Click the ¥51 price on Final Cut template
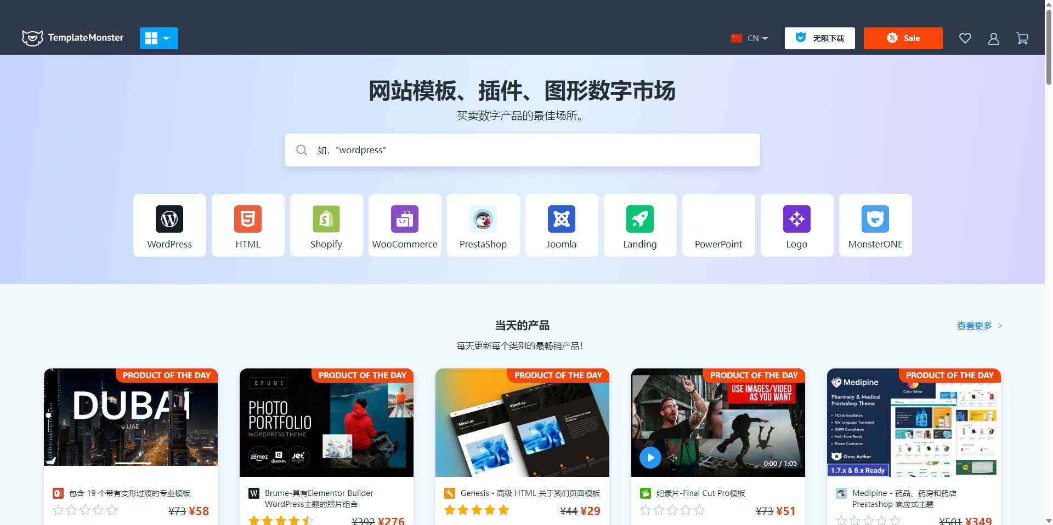 click(x=786, y=511)
